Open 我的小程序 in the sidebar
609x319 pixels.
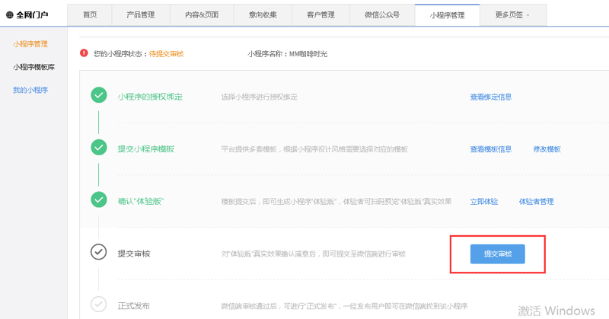click(x=30, y=90)
